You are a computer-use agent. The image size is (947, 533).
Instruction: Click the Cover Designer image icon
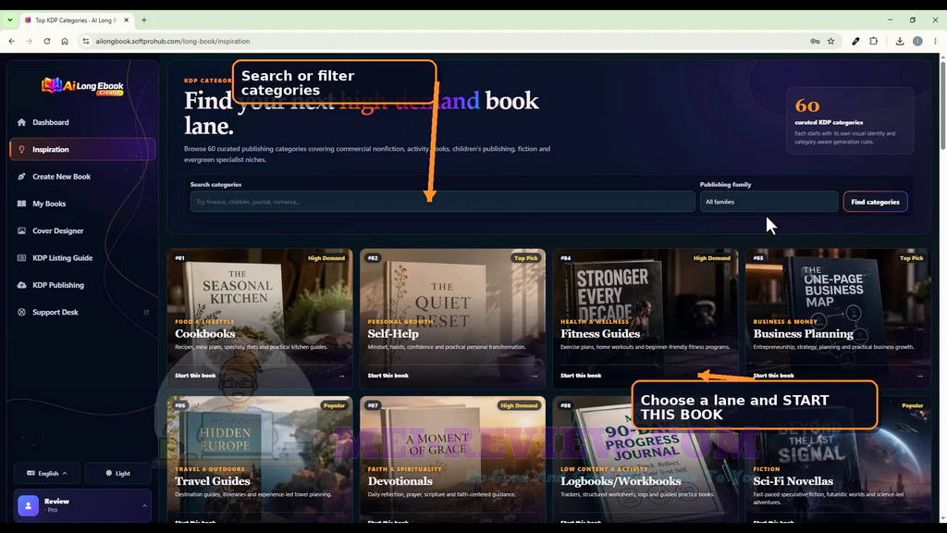pos(22,230)
